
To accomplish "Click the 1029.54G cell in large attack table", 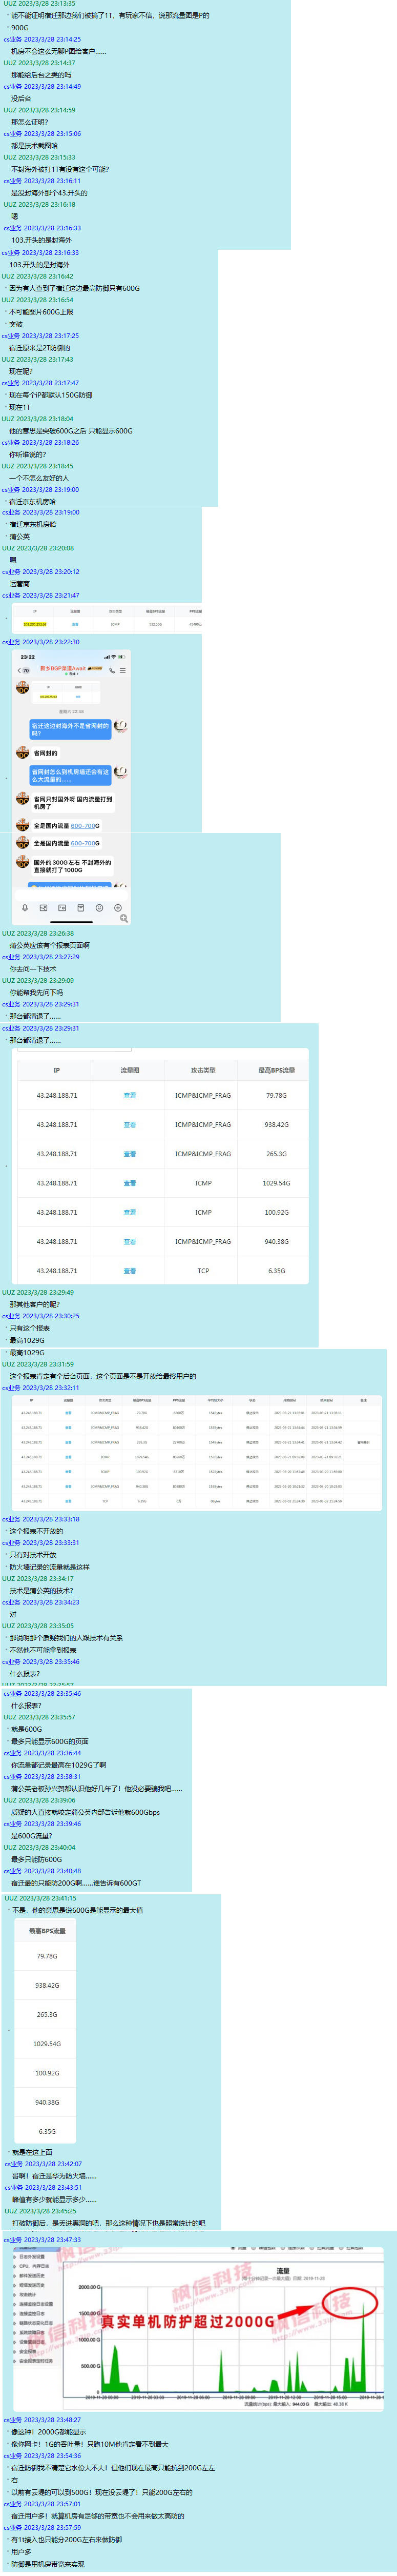I will (276, 1183).
